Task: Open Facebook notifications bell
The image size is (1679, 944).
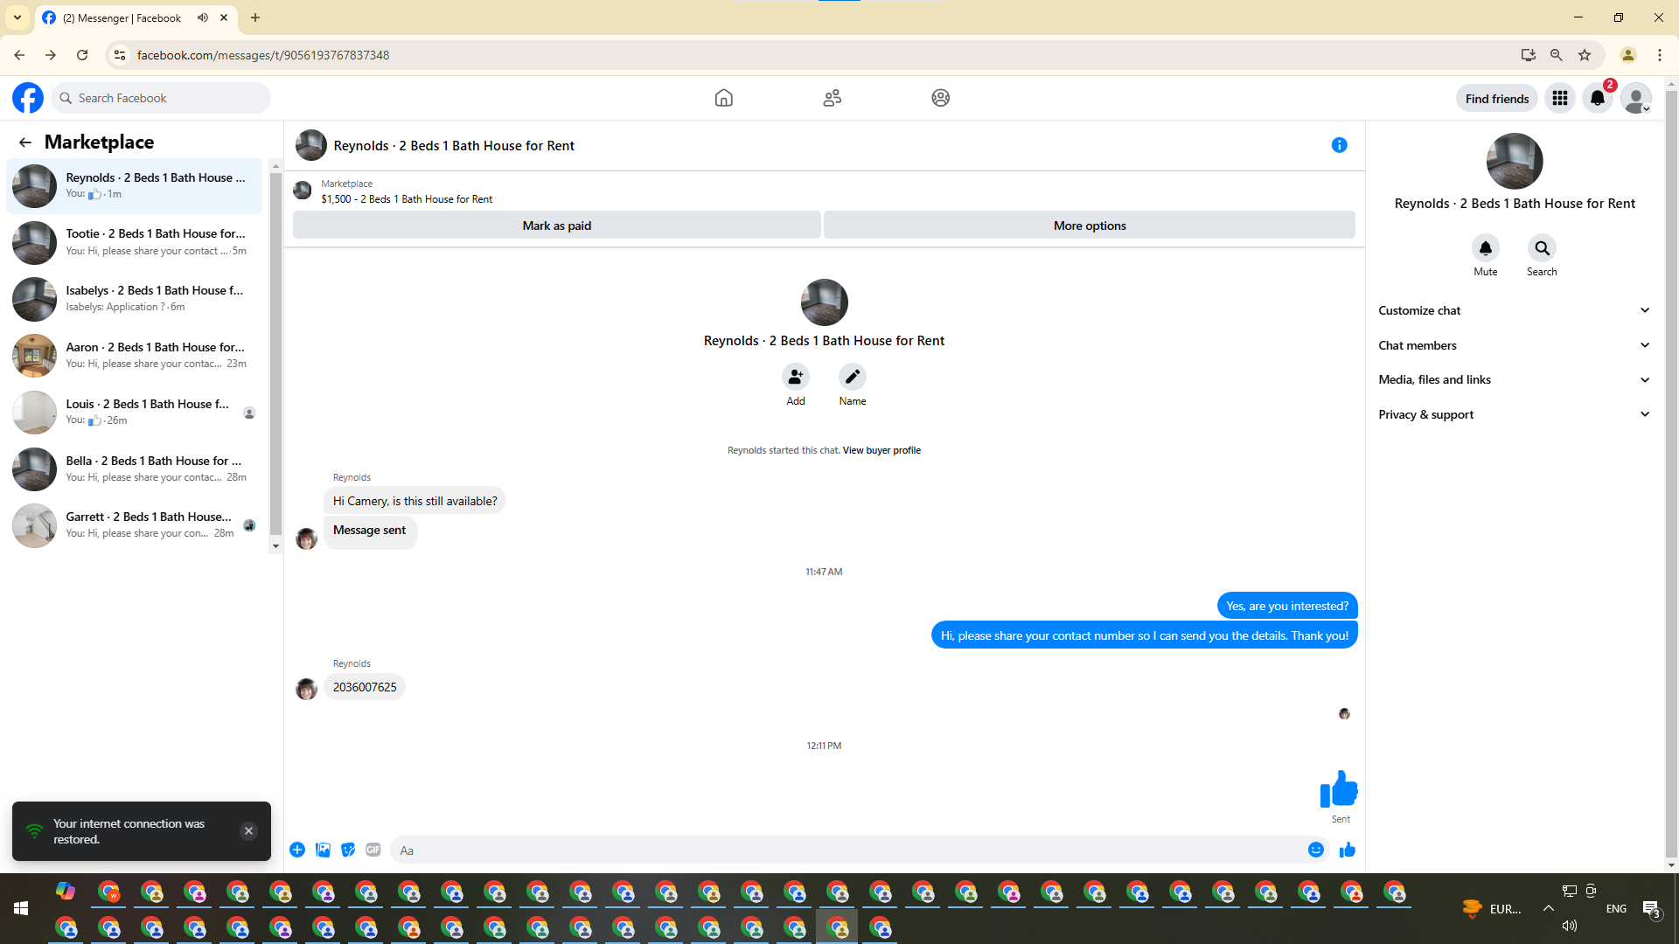Action: (1597, 98)
